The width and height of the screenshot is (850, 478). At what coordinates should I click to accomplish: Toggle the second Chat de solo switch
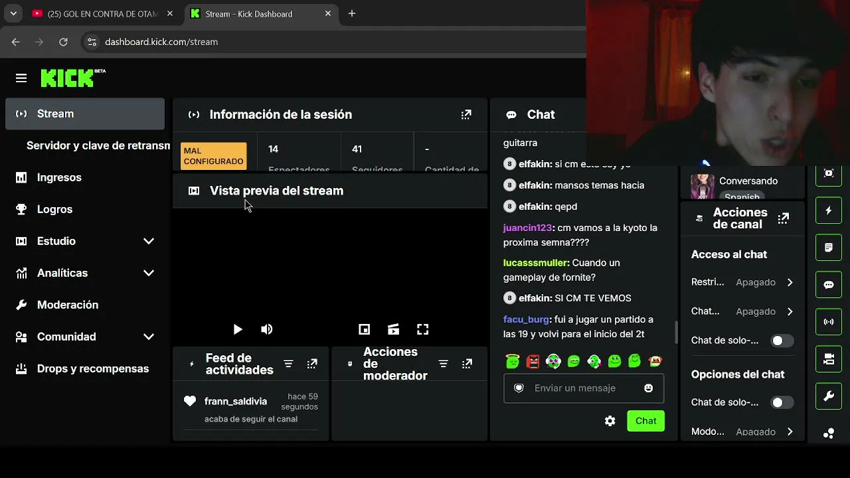coord(782,402)
